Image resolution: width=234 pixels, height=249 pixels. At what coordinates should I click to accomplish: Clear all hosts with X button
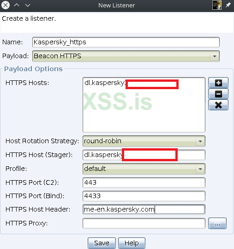point(218,105)
